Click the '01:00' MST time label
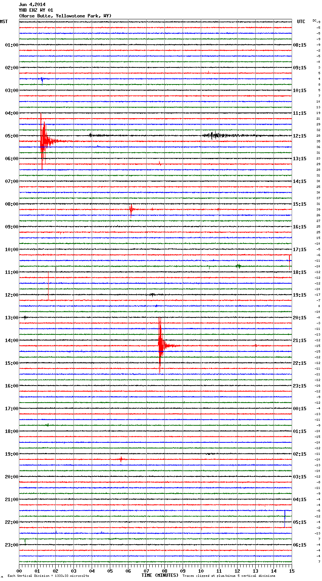The width and height of the screenshot is (322, 581). click(x=11, y=45)
